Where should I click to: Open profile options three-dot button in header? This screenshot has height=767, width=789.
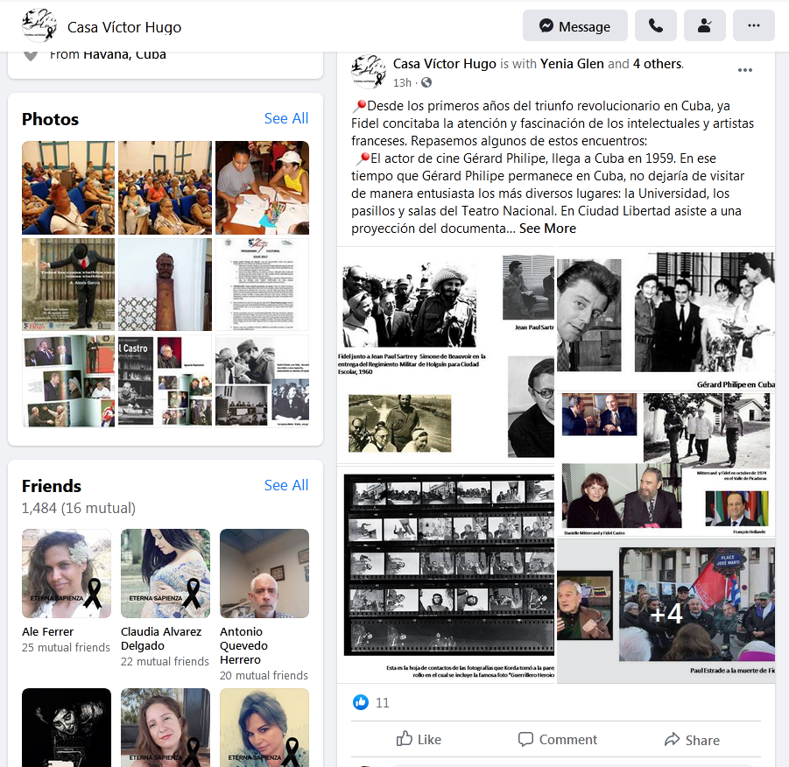(754, 25)
